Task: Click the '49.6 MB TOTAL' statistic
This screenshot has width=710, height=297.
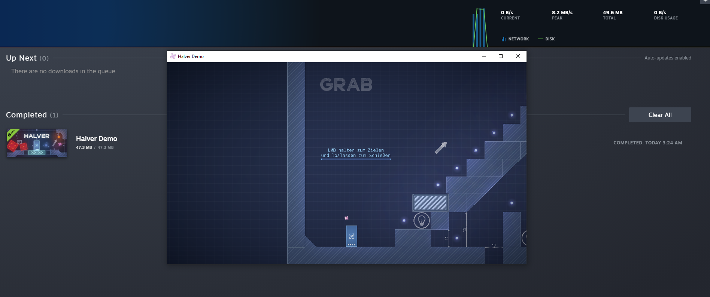Action: 613,15
